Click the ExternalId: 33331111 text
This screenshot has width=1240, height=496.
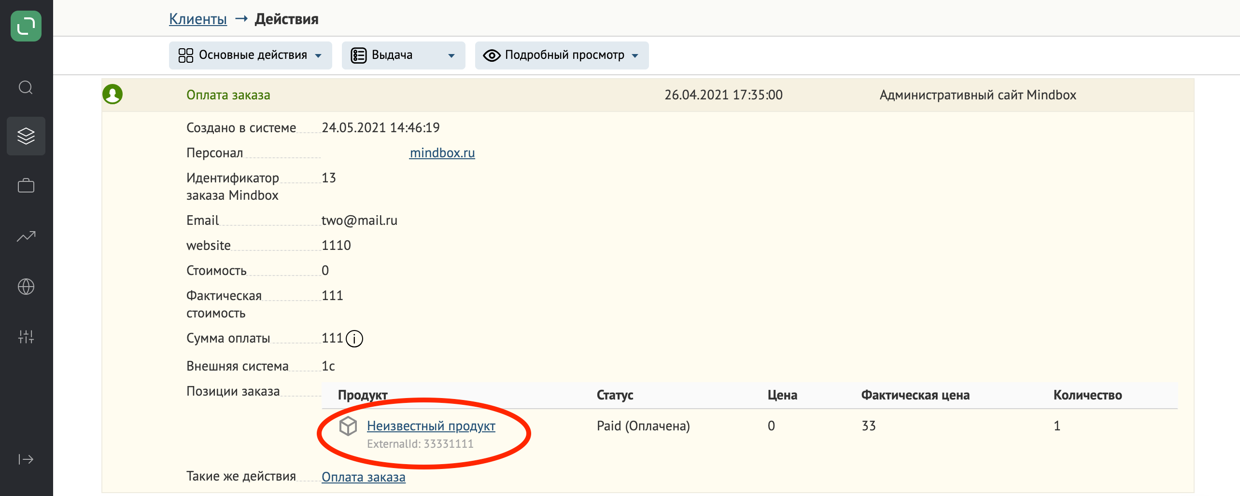[420, 444]
